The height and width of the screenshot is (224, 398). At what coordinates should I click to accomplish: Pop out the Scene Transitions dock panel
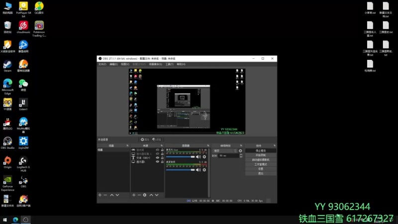click(x=241, y=146)
